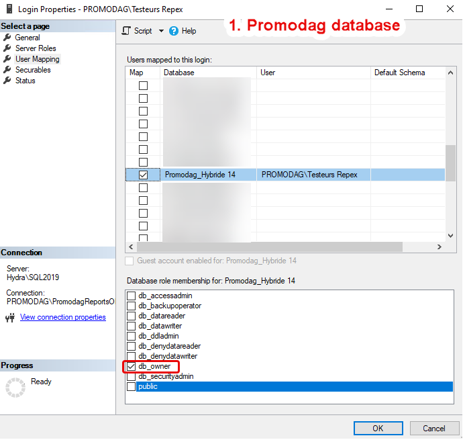Click the wrench icon beside Securables
The image size is (463, 440).
7,70
